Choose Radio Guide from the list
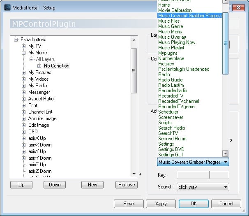This screenshot has height=216, width=249. (170, 80)
